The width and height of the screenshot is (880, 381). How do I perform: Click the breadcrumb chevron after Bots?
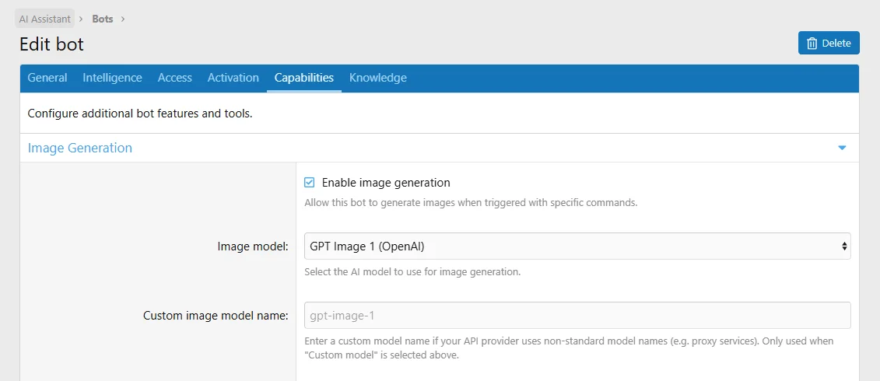[x=123, y=19]
